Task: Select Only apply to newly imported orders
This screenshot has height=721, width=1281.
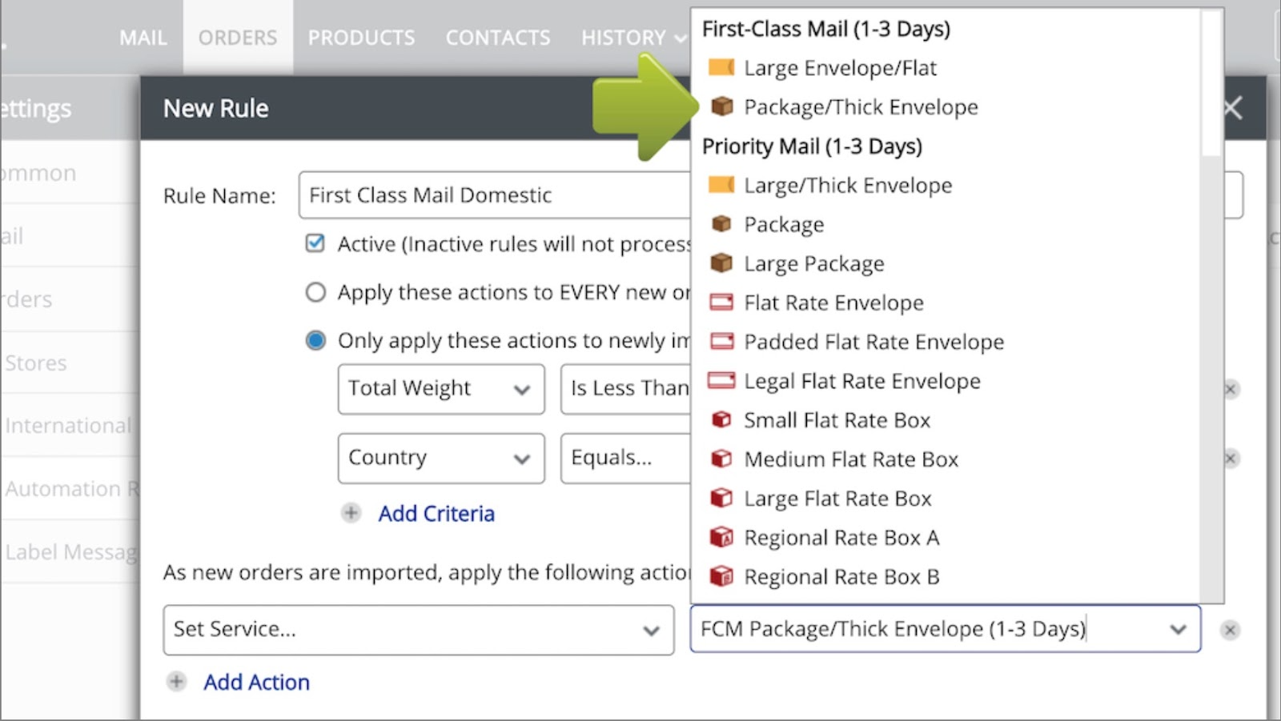Action: 315,340
